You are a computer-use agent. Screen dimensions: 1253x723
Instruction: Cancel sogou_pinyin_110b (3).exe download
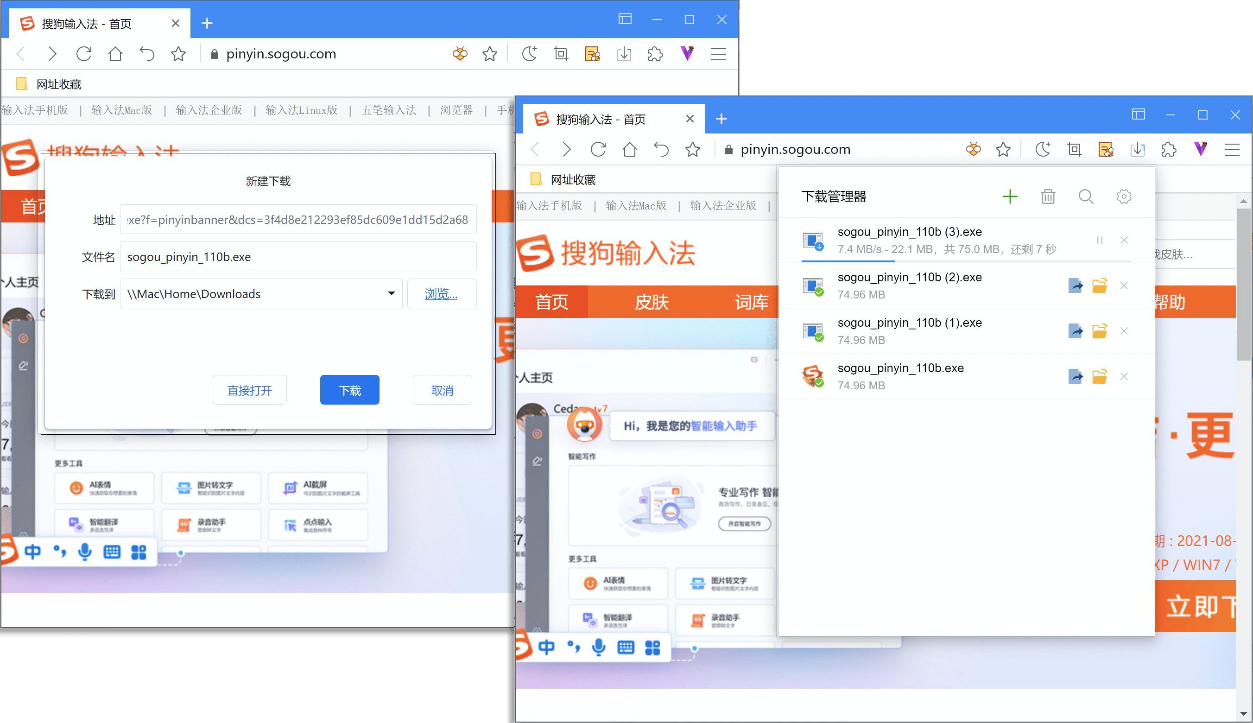coord(1124,241)
